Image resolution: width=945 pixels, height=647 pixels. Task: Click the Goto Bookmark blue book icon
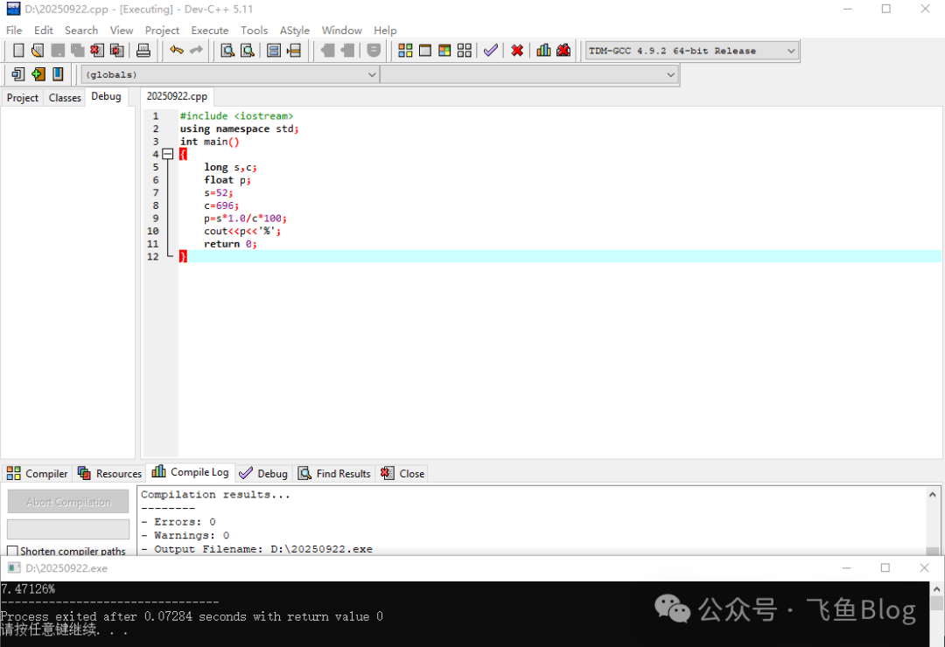(58, 74)
